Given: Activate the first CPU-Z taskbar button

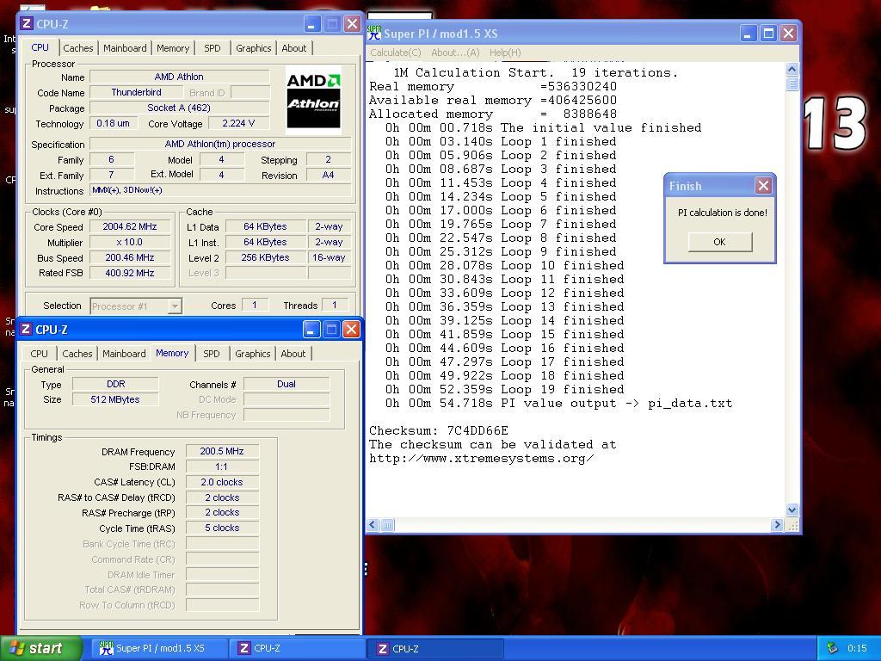Looking at the screenshot, I should click(x=299, y=648).
